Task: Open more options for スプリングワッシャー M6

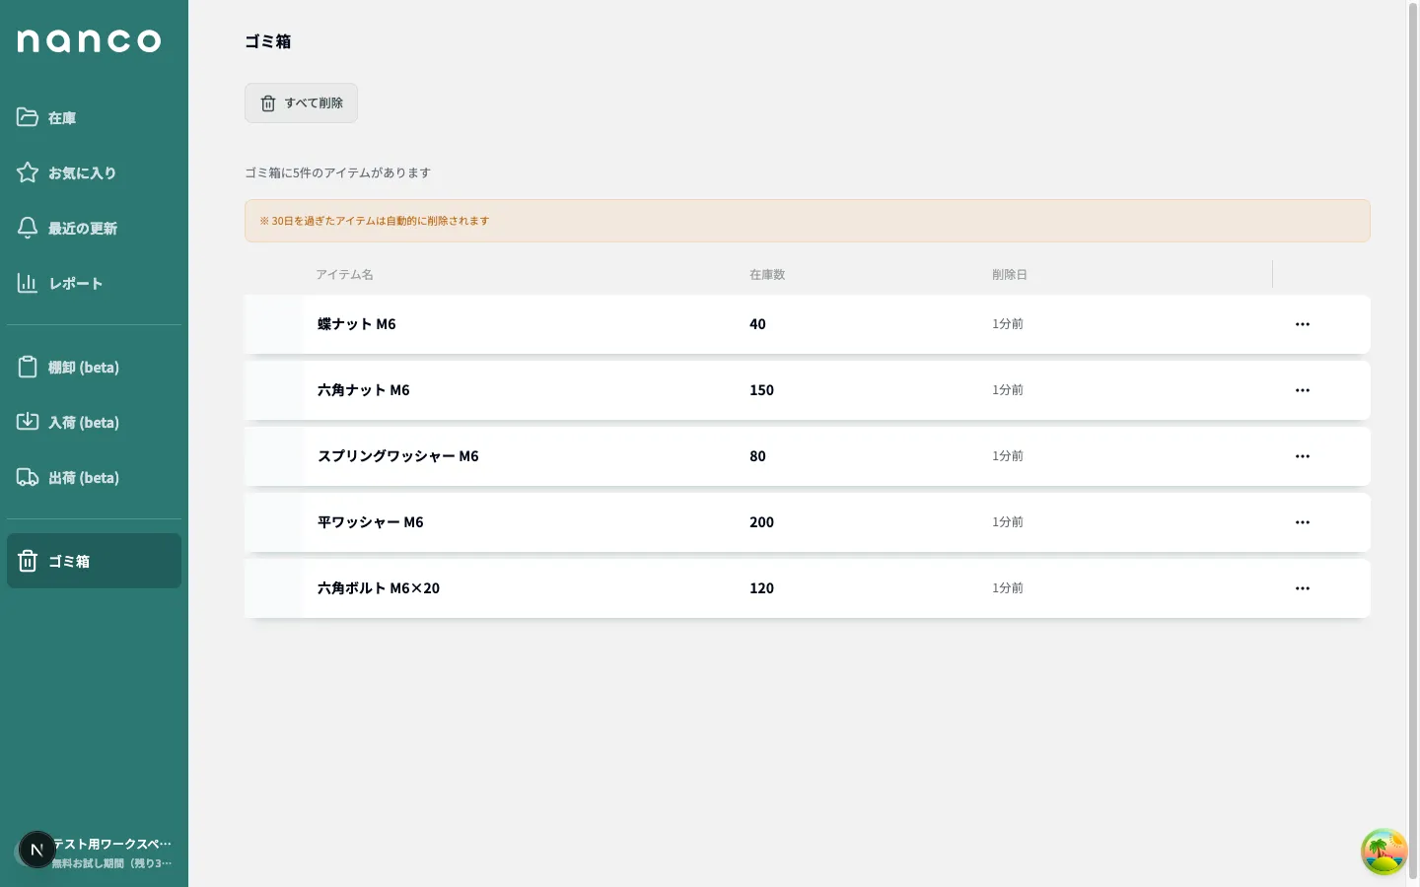Action: 1303,456
